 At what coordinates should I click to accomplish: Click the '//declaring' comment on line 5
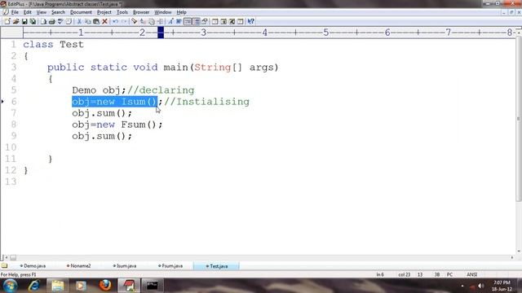pyautogui.click(x=161, y=90)
